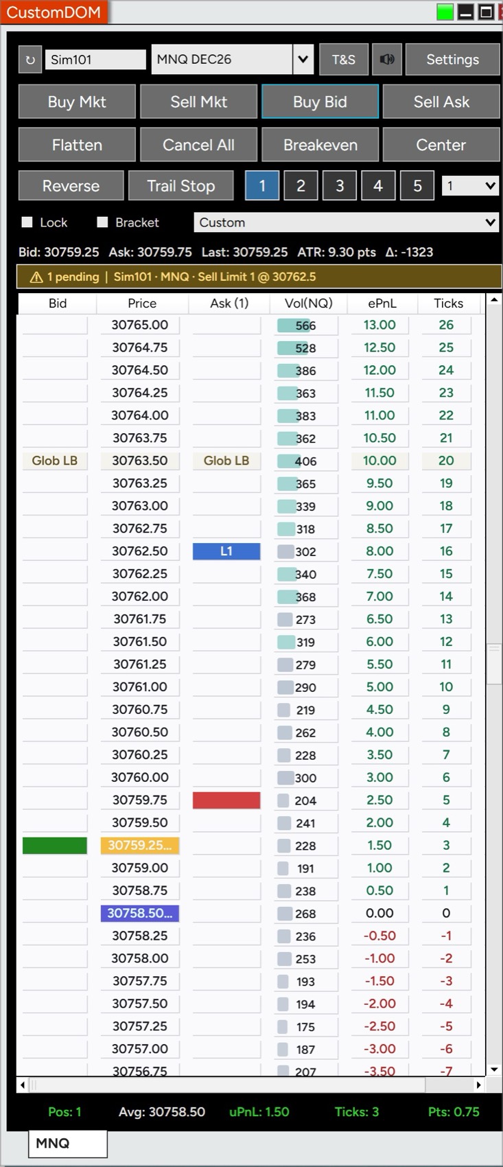Click the ATR: 9.30 pts readout
503x1167 pixels.
tap(336, 253)
